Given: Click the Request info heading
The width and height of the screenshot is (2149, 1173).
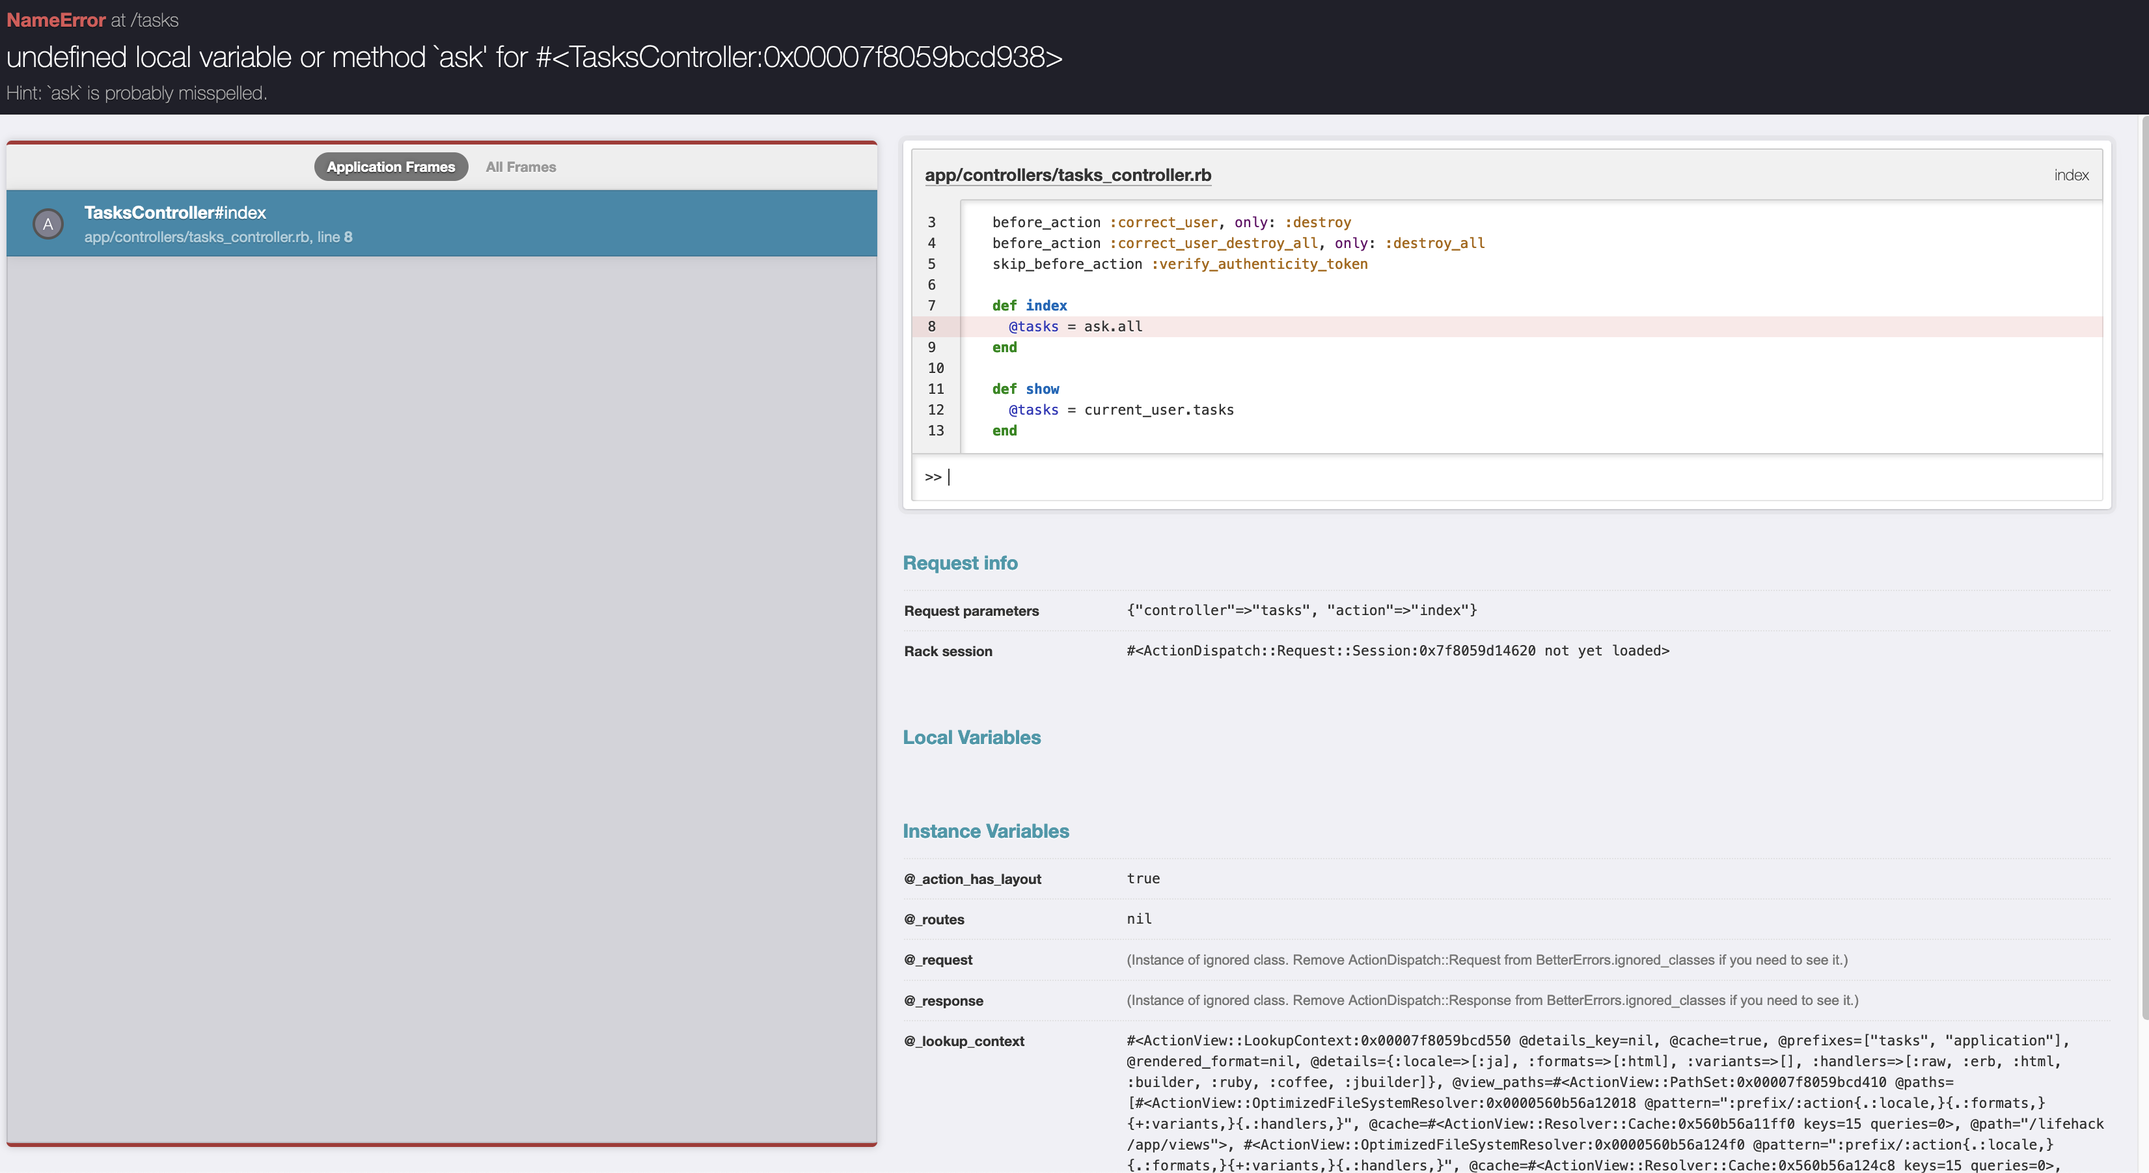Looking at the screenshot, I should point(959,563).
